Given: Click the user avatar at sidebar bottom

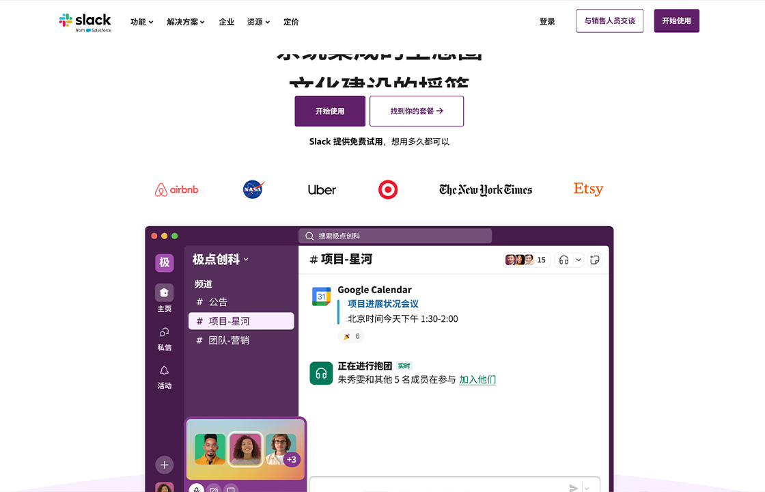Looking at the screenshot, I should coord(165,487).
